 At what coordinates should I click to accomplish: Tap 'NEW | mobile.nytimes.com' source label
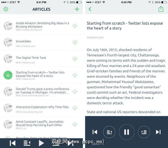[x=29, y=30]
